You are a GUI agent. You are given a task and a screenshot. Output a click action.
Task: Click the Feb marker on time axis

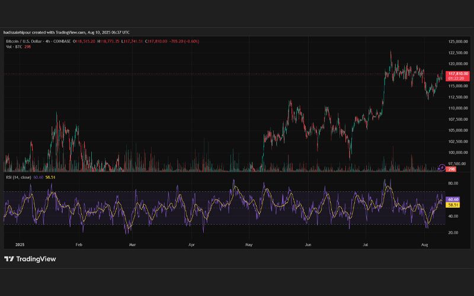click(x=79, y=244)
